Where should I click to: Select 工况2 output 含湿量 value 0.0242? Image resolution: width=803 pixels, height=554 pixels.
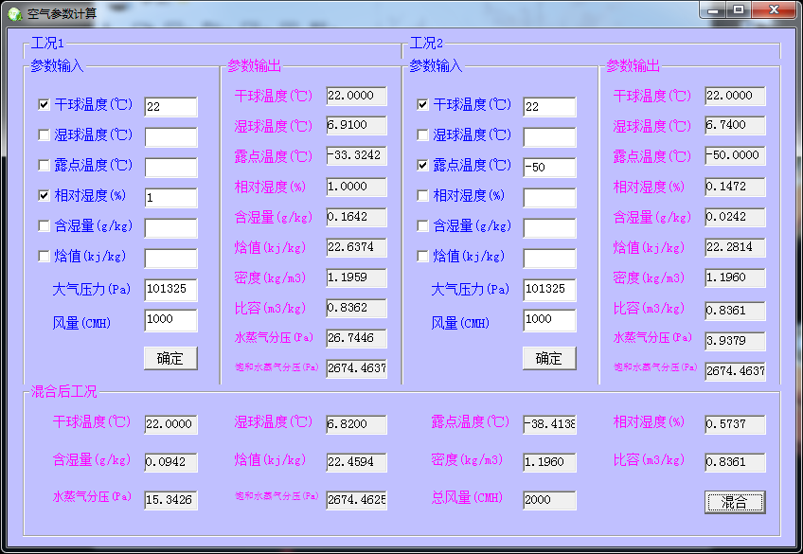pos(735,217)
